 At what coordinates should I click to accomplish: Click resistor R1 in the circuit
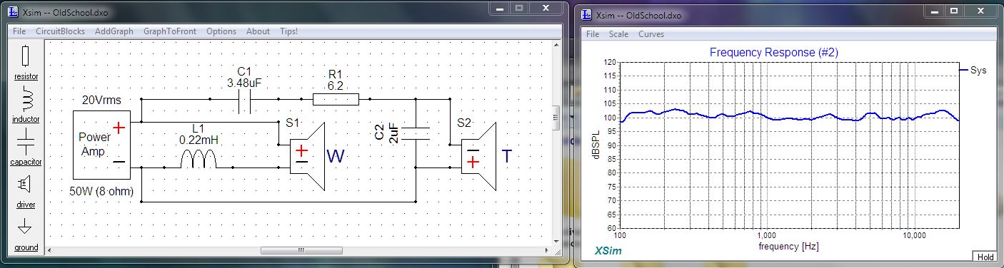pos(336,99)
